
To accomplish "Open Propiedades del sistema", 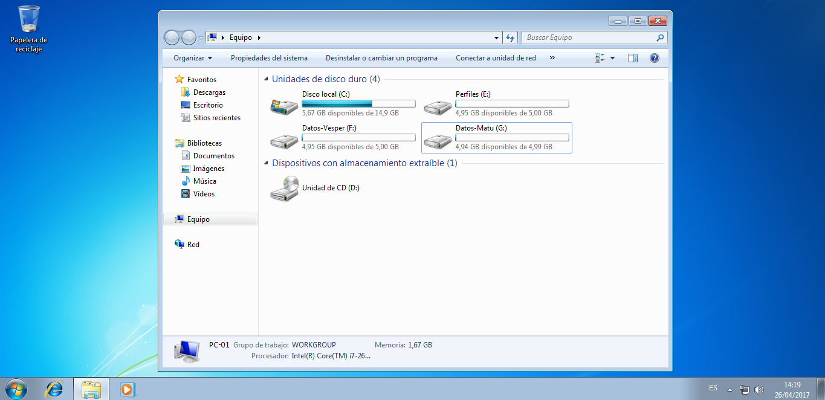I will click(x=269, y=57).
